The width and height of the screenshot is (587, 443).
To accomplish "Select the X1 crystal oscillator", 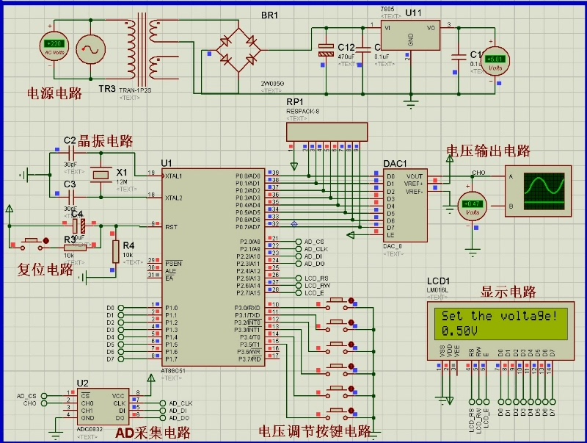I will pyautogui.click(x=101, y=175).
